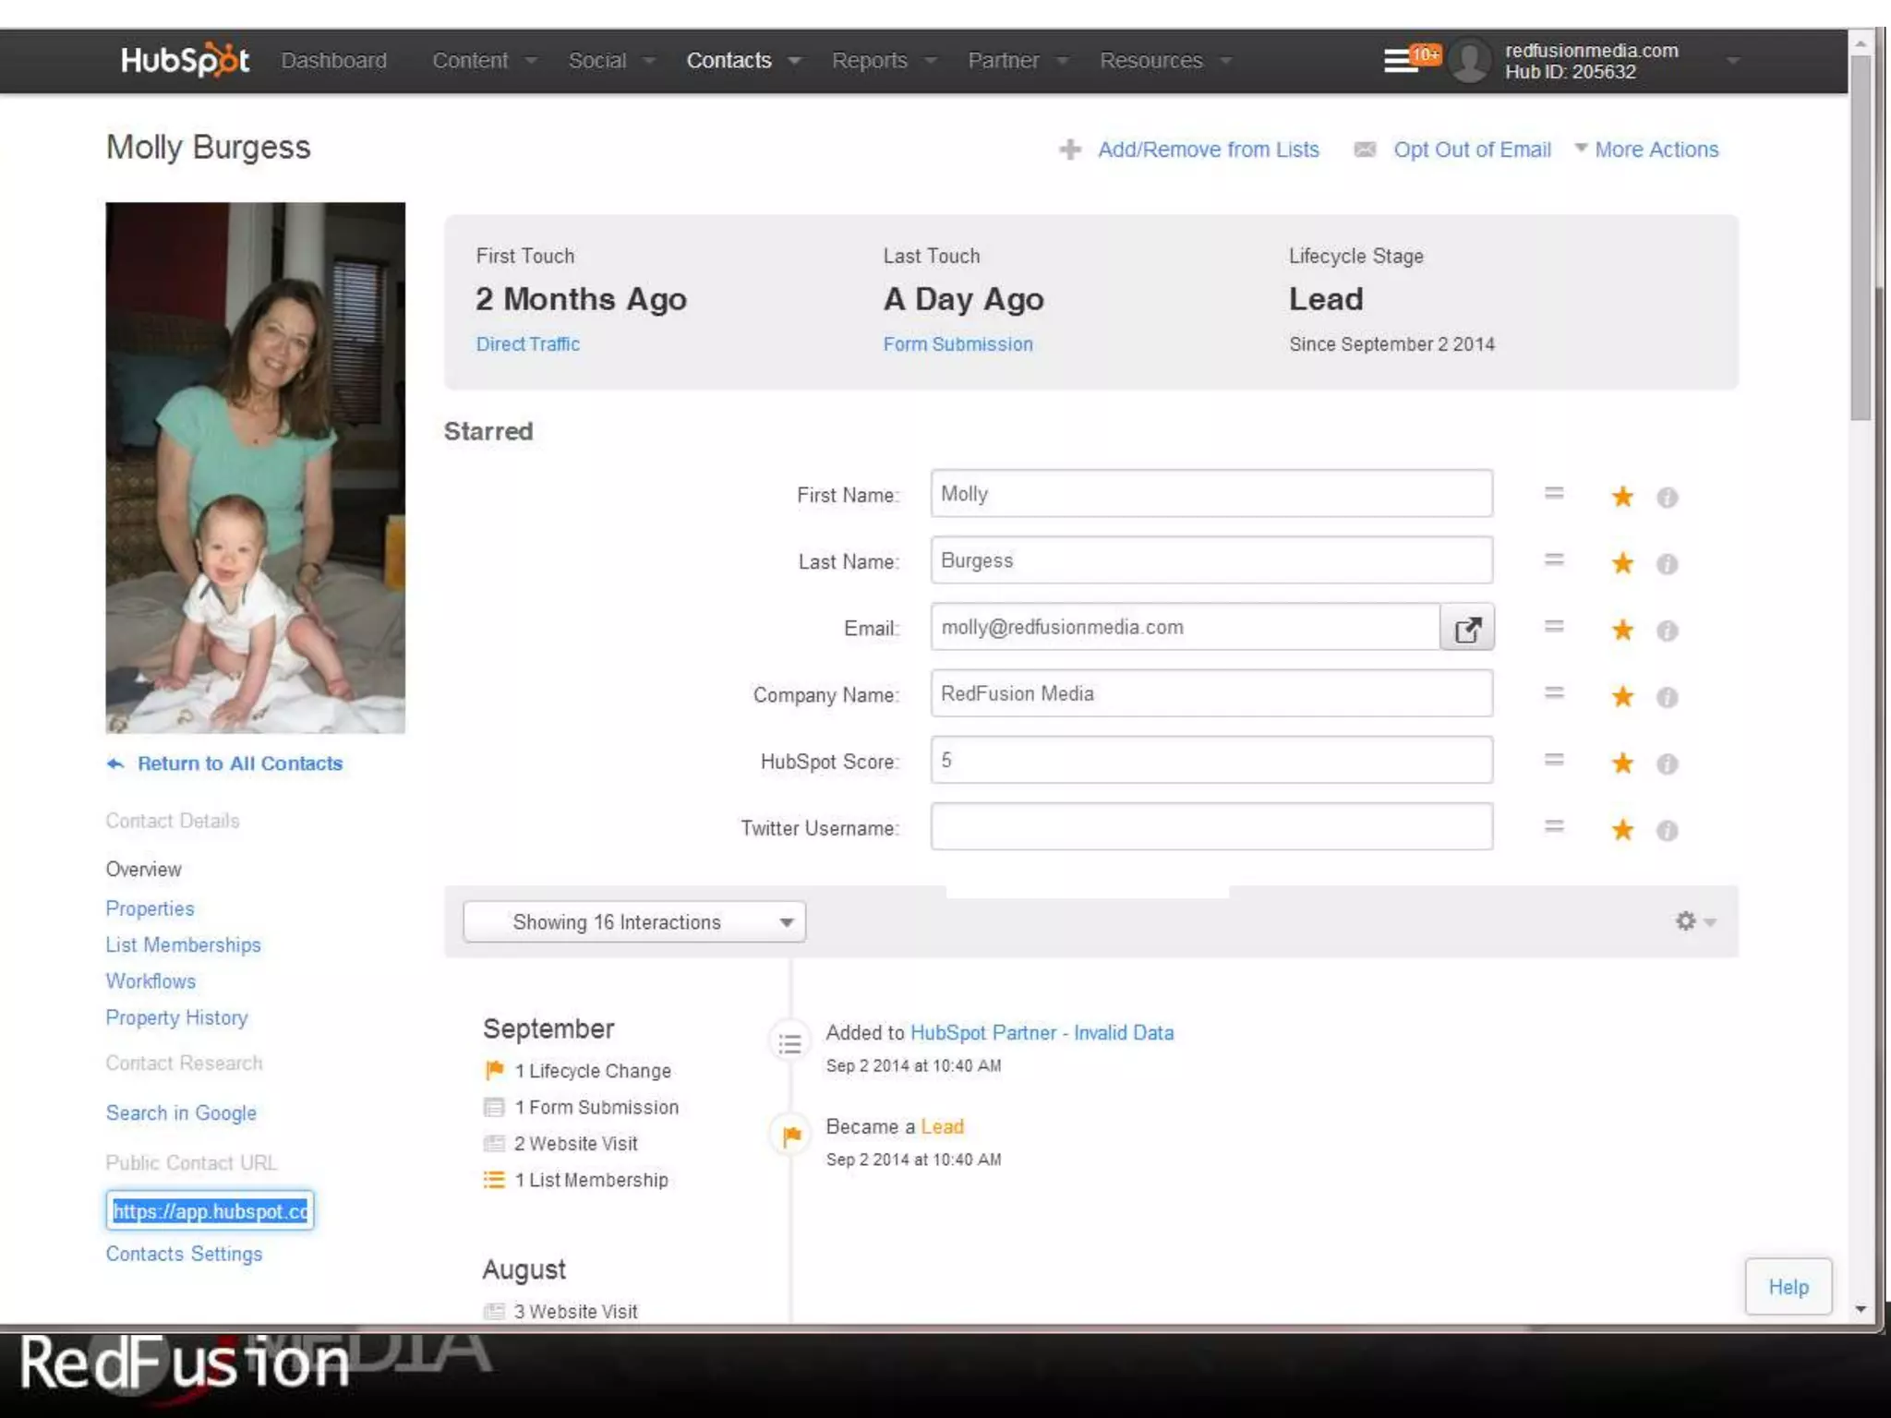Toggle star on Twitter Username property
Viewport: 1891px width, 1418px height.
pyautogui.click(x=1622, y=830)
